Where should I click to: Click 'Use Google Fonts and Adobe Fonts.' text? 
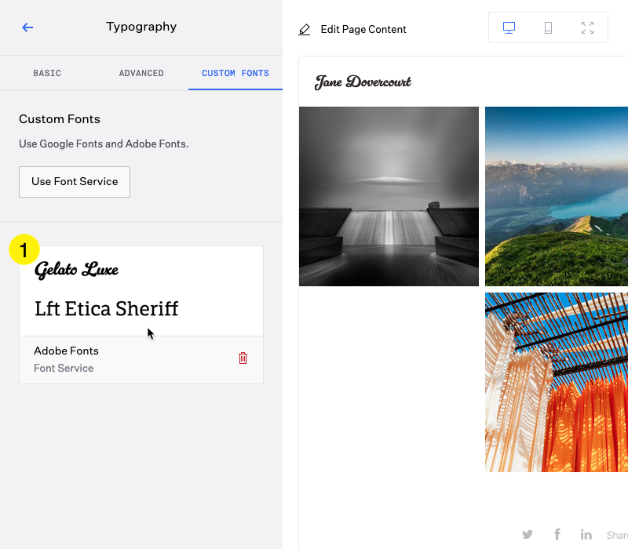(x=104, y=144)
